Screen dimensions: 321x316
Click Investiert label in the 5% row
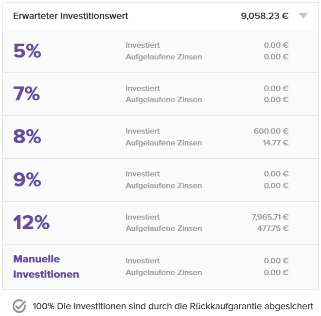(143, 45)
